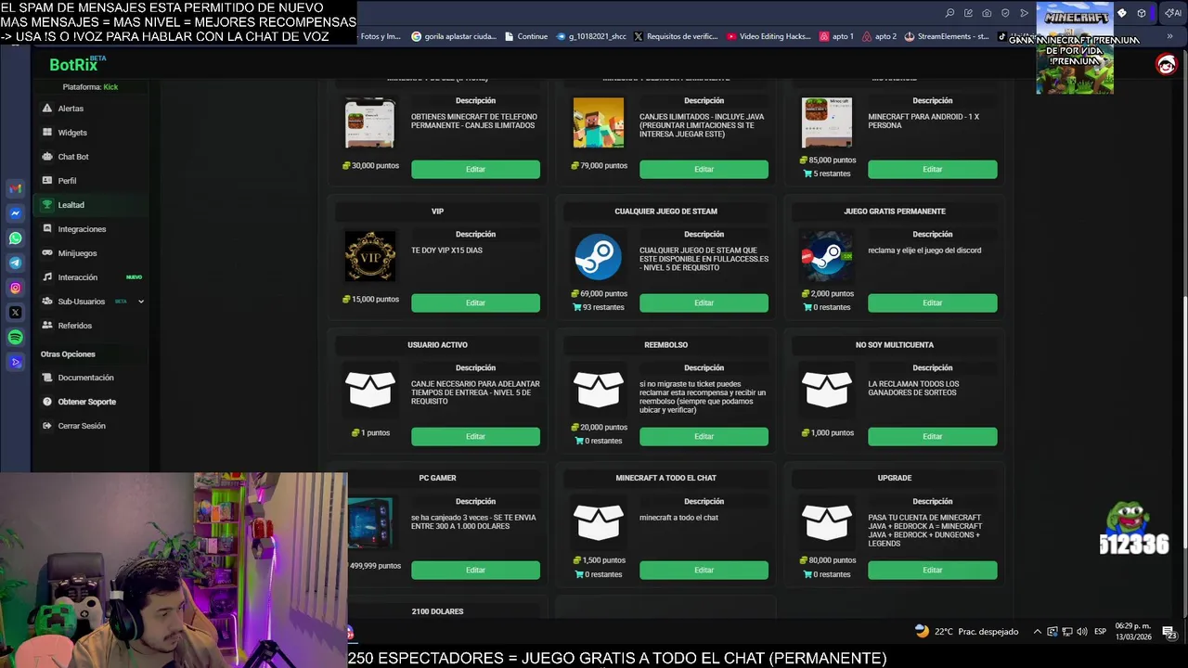Image resolution: width=1188 pixels, height=668 pixels.
Task: Click the box icon in Usuario Activo card
Action: 370,390
